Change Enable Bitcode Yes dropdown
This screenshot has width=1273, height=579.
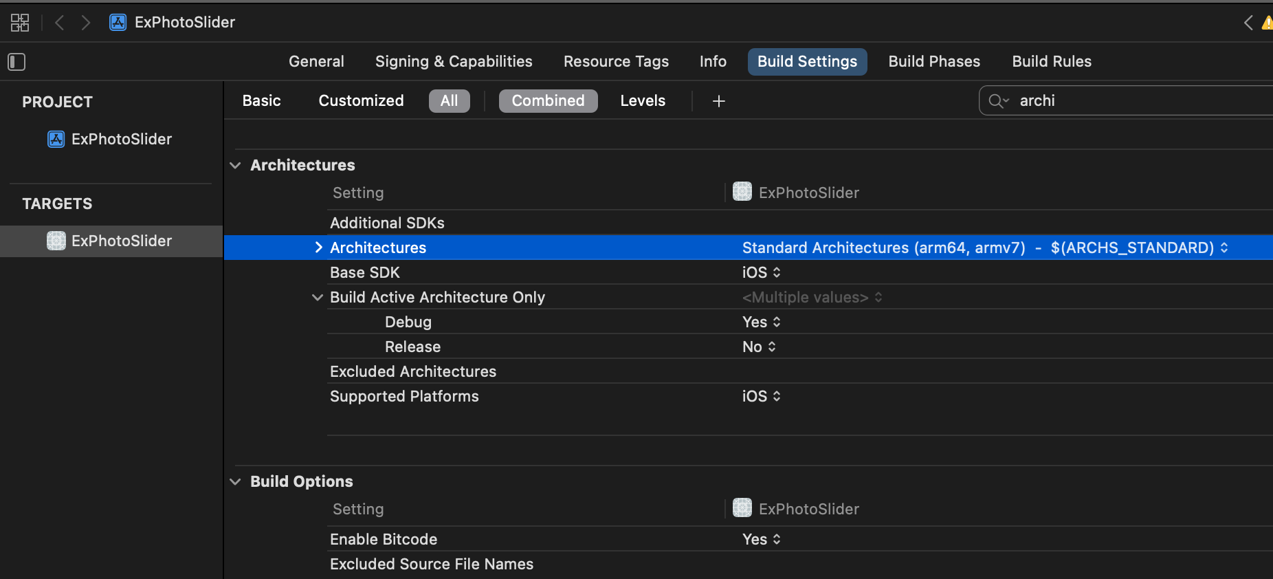[x=761, y=539]
